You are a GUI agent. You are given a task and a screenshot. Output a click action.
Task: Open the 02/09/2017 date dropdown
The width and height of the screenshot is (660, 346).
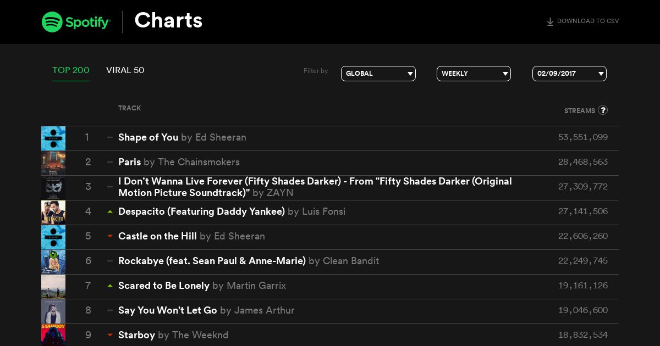coord(569,74)
